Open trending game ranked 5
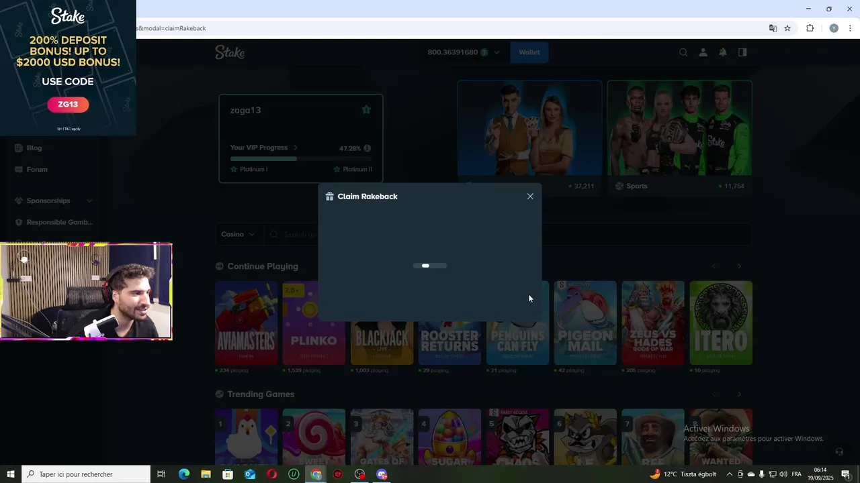This screenshot has height=483, width=860. 517,437
